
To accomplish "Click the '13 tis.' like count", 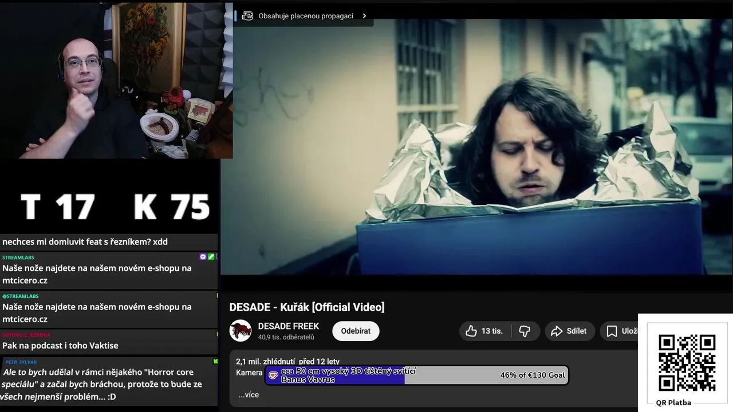I will click(x=492, y=331).
